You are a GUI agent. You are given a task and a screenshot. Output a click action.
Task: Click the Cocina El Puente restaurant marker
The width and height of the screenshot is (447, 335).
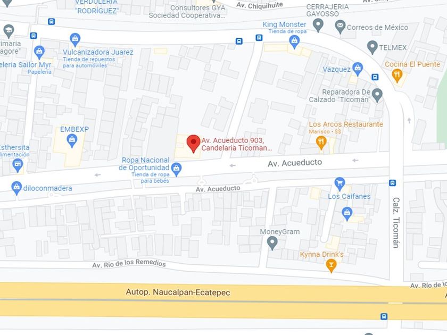click(397, 76)
